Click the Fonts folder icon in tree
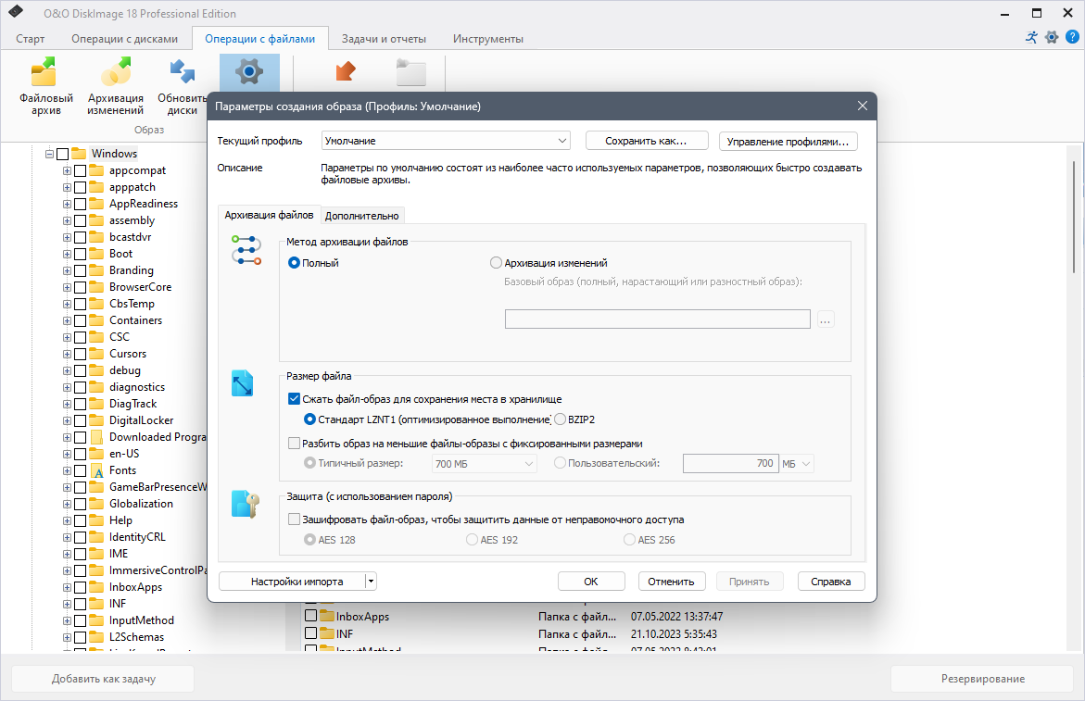This screenshot has width=1085, height=701. (x=97, y=470)
